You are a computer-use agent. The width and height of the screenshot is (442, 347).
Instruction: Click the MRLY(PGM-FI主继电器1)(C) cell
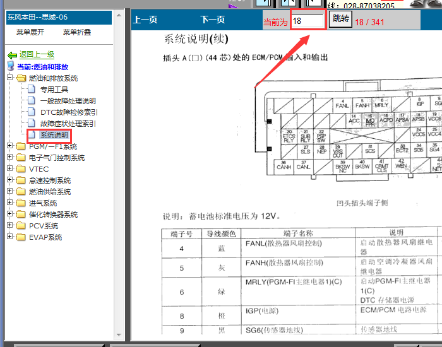tap(298, 291)
